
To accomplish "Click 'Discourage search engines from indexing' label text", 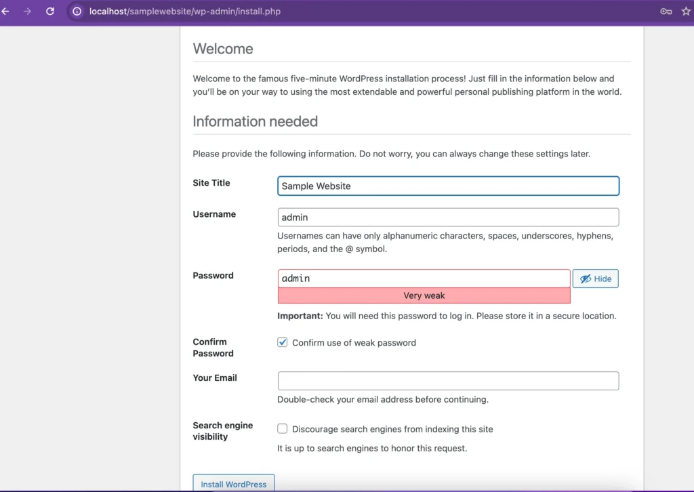I will (x=392, y=429).
